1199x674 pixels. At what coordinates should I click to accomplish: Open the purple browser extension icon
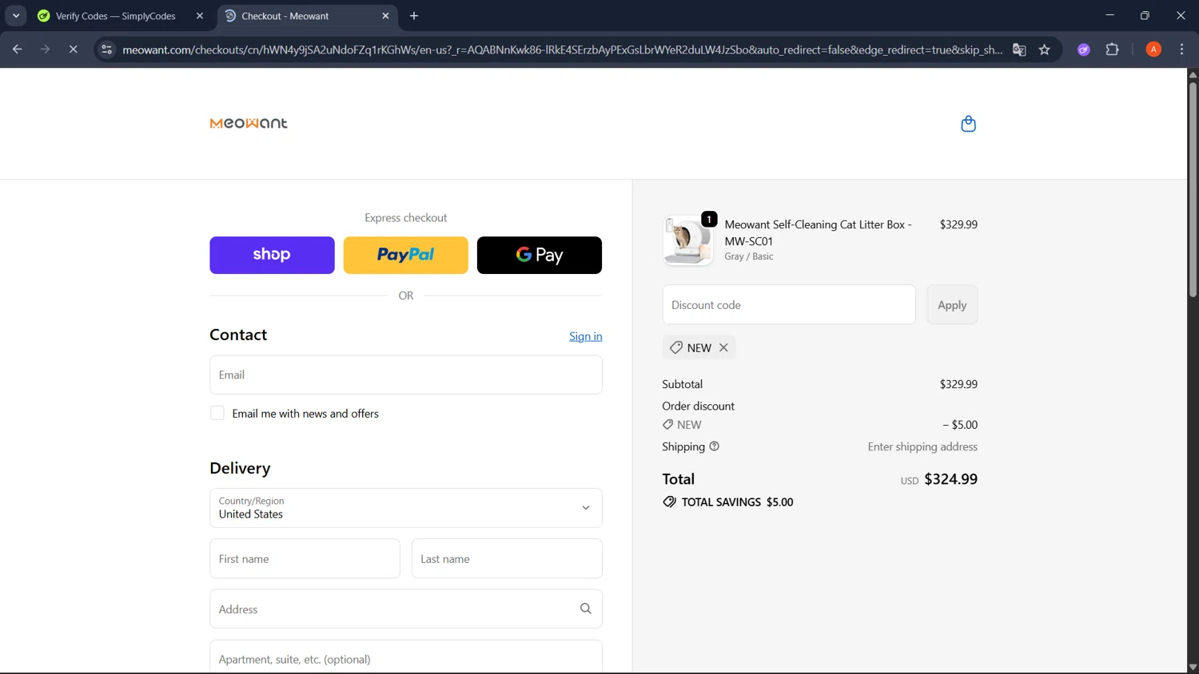(x=1084, y=50)
